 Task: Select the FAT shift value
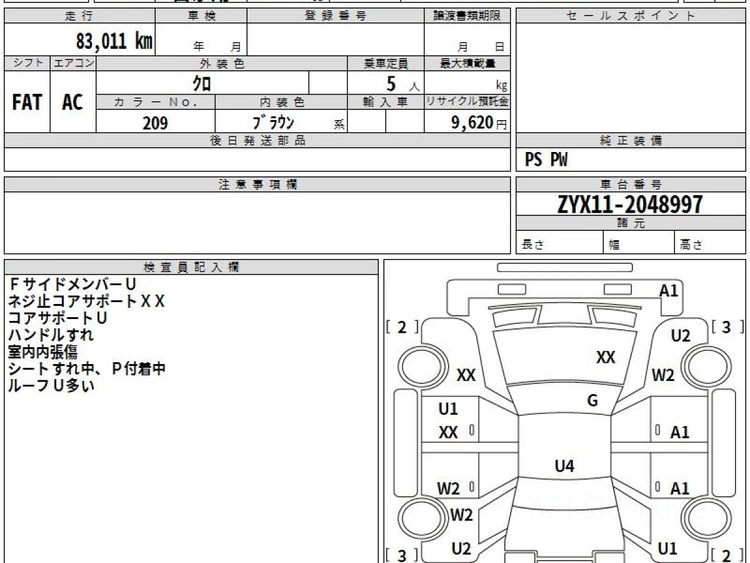tap(27, 102)
